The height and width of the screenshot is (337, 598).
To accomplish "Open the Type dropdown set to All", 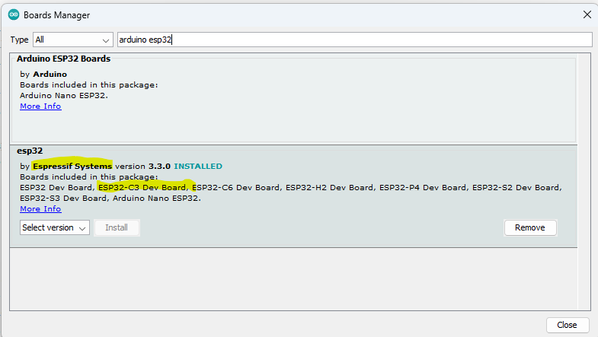I will tap(73, 40).
